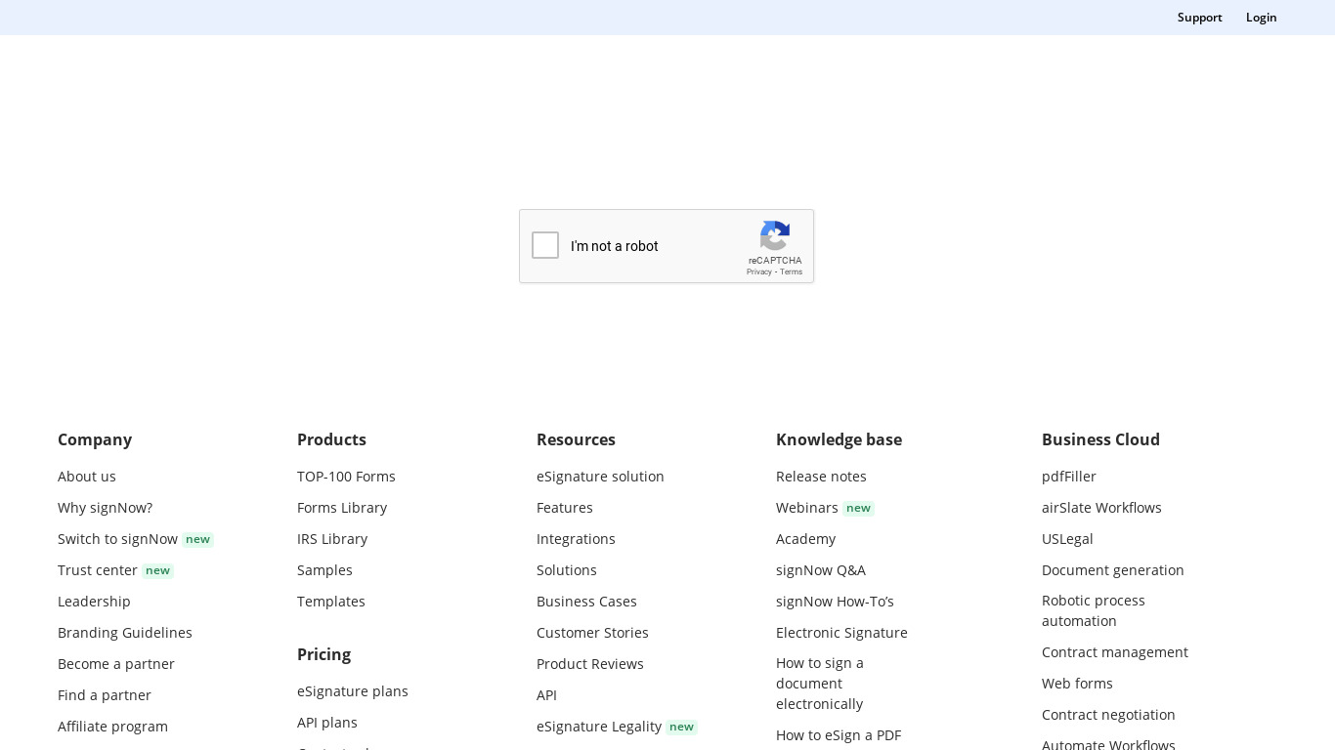Click the reCAPTCHA logo icon
This screenshot has width=1335, height=750.
[775, 235]
